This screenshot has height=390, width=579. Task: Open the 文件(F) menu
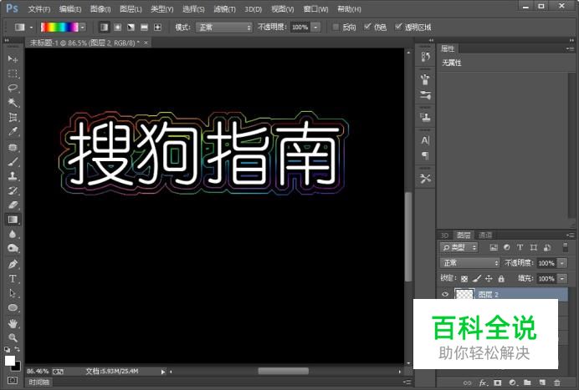39,9
